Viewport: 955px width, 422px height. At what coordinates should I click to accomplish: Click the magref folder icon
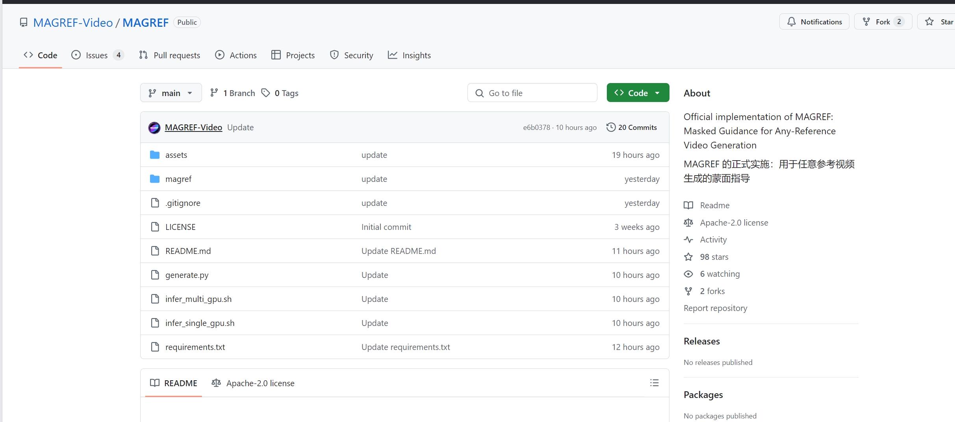click(x=155, y=179)
